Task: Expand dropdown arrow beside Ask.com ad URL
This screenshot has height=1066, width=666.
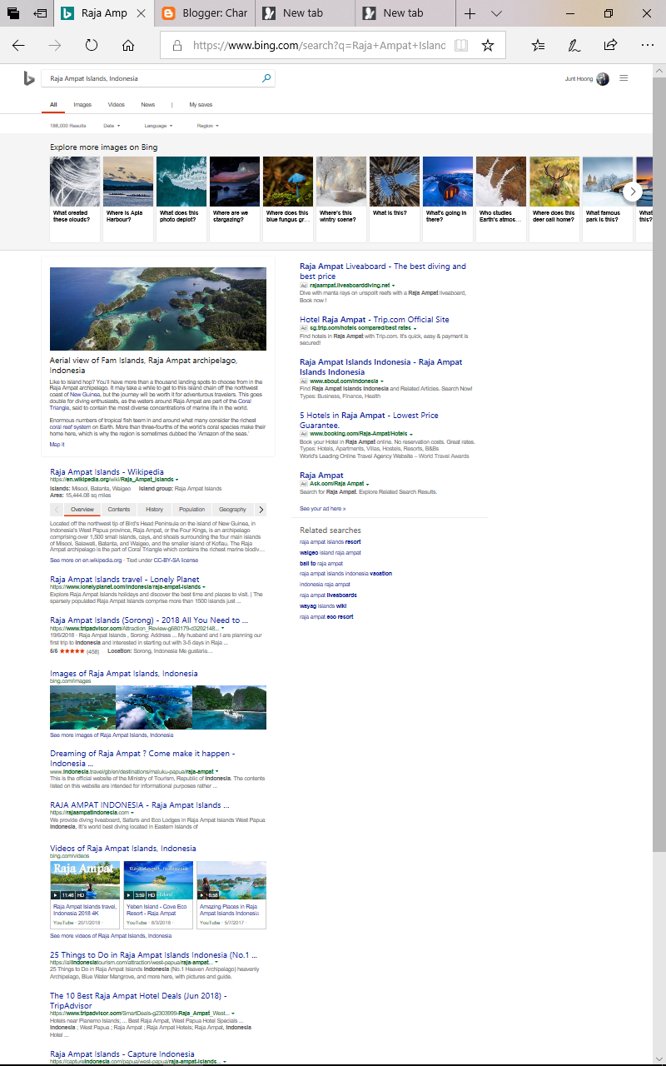Action: tap(367, 484)
